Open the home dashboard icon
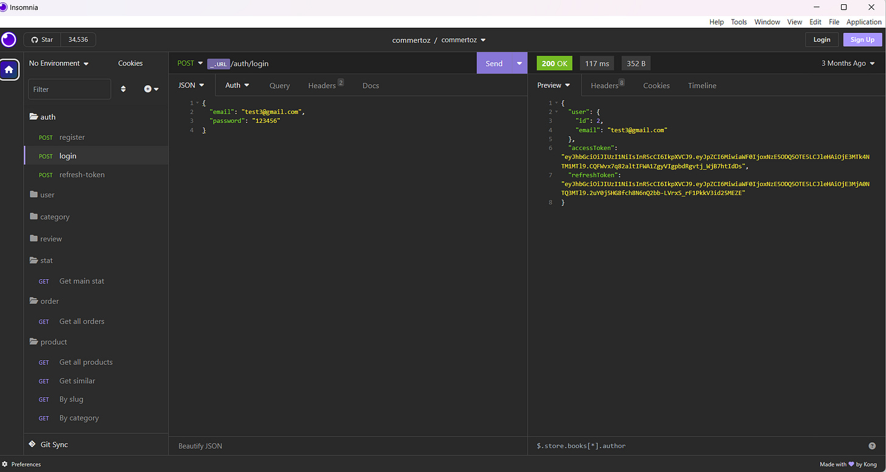 tap(9, 69)
